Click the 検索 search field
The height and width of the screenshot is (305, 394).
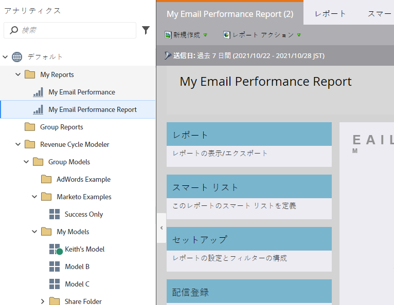click(x=70, y=30)
